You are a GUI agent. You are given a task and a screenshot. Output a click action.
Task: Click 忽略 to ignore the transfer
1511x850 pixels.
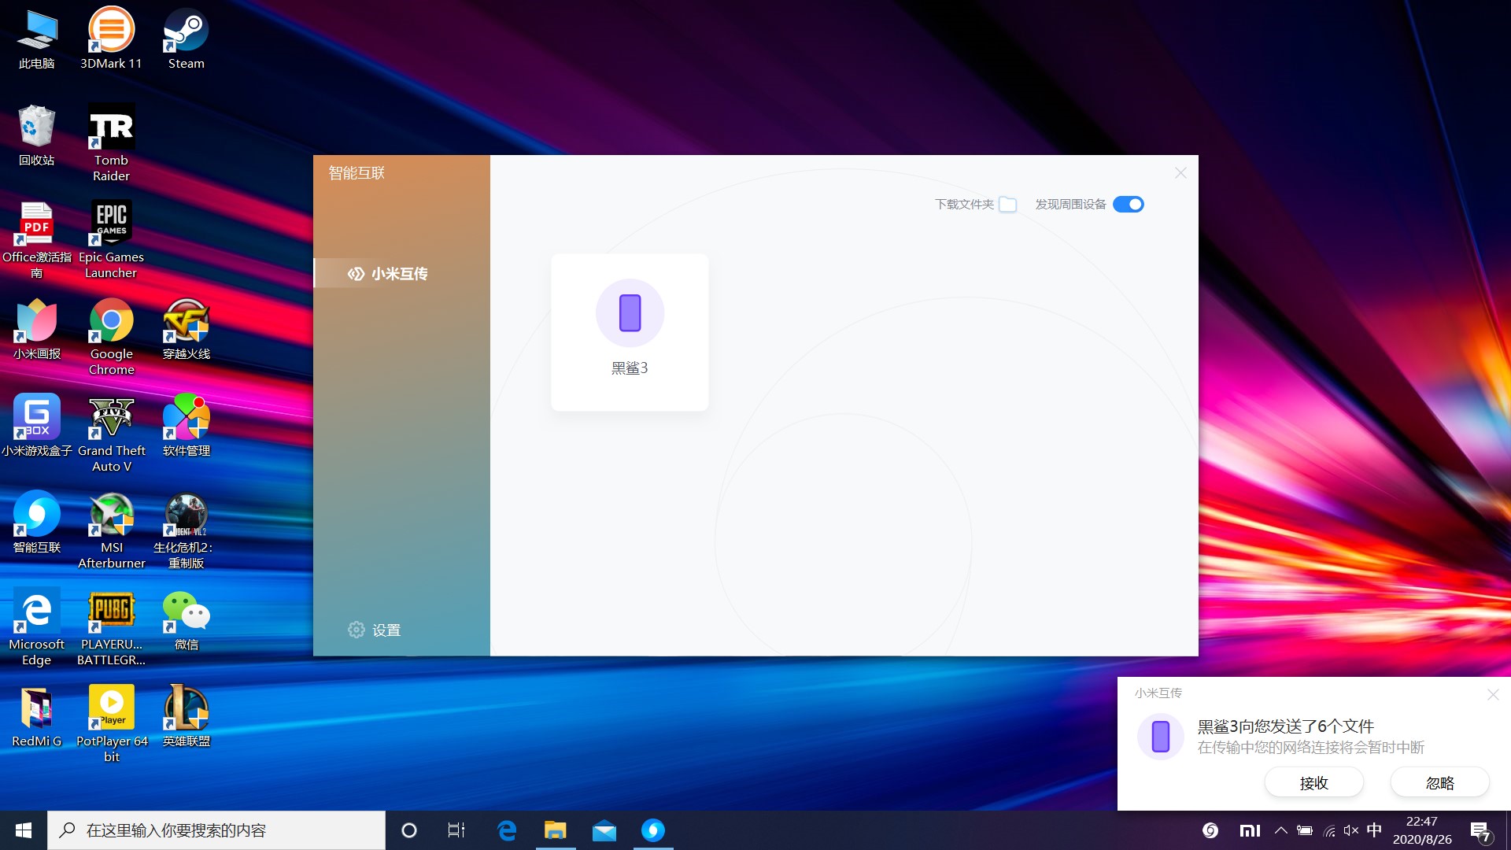point(1440,782)
